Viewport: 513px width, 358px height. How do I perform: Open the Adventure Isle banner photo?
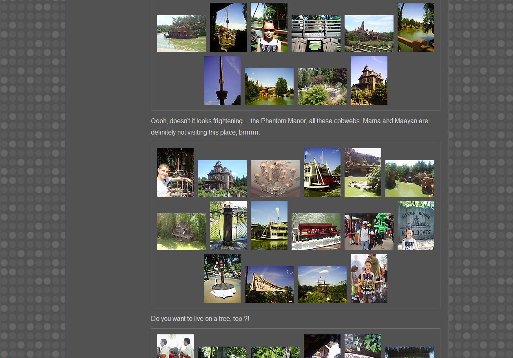pyautogui.click(x=269, y=285)
